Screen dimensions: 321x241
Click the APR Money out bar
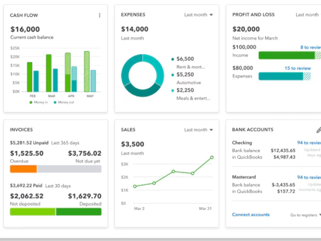74,79
